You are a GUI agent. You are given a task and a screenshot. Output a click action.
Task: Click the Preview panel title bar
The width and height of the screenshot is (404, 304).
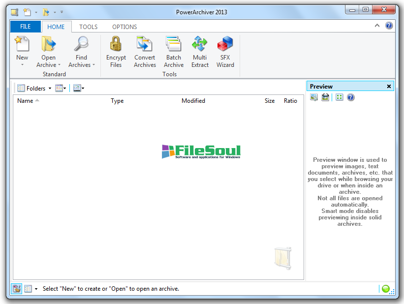tap(350, 86)
